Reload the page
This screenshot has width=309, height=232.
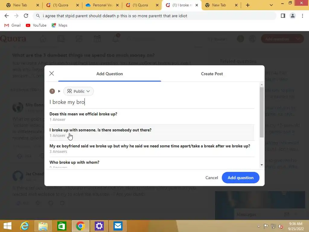pos(26,16)
